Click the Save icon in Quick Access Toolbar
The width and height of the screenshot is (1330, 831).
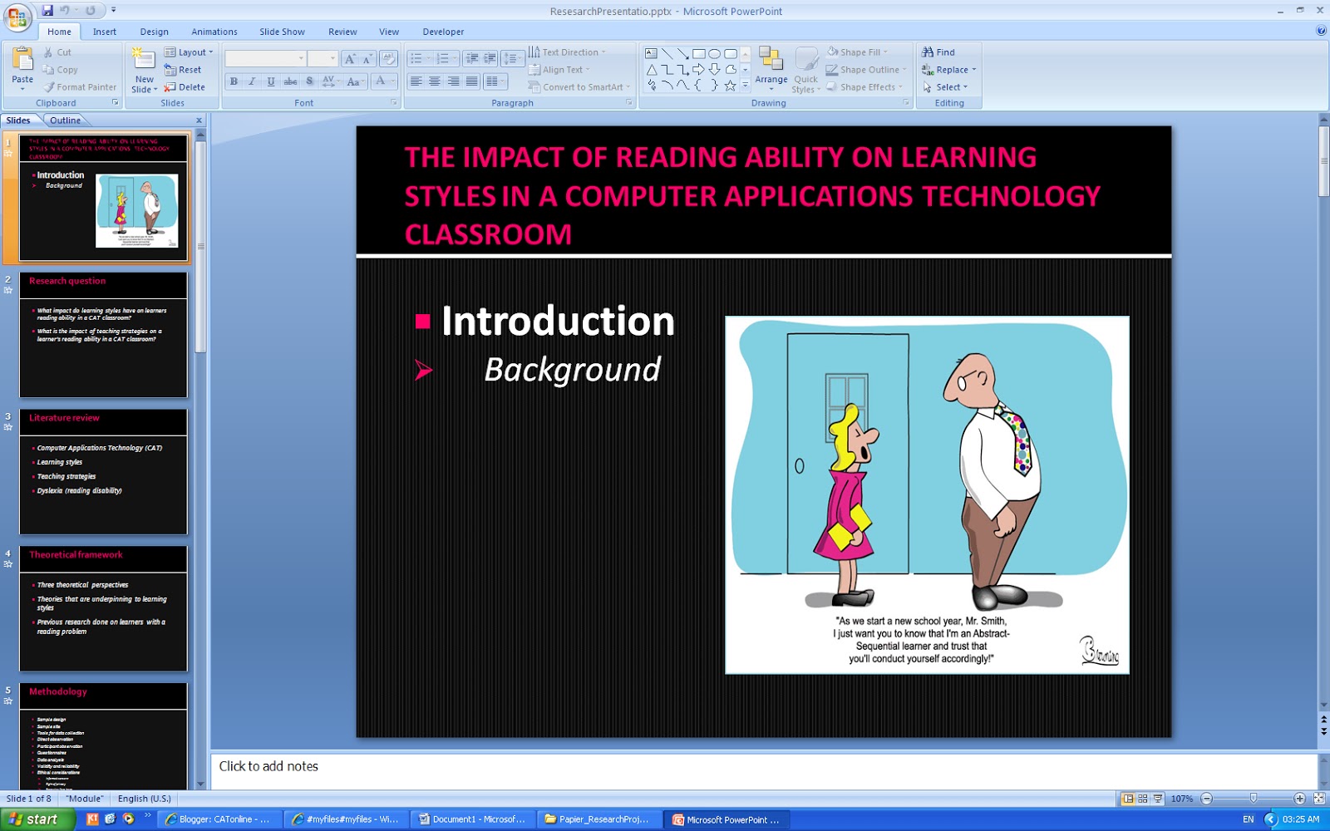tap(47, 11)
